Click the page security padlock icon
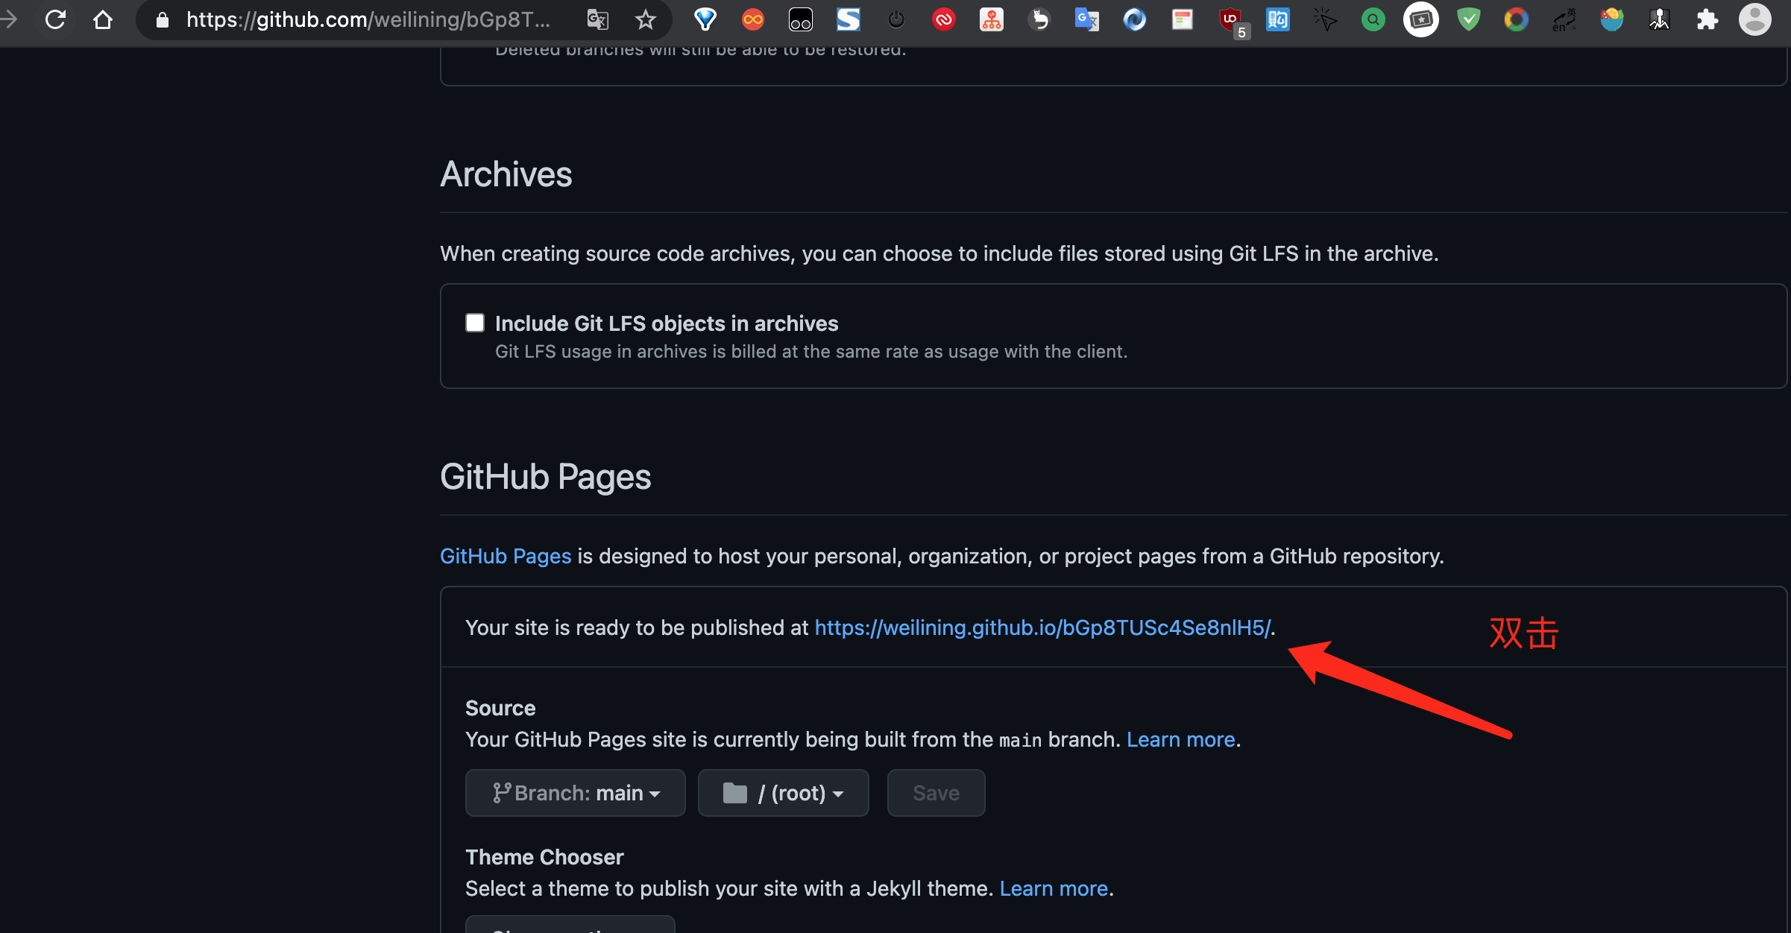The height and width of the screenshot is (933, 1791). (x=161, y=20)
